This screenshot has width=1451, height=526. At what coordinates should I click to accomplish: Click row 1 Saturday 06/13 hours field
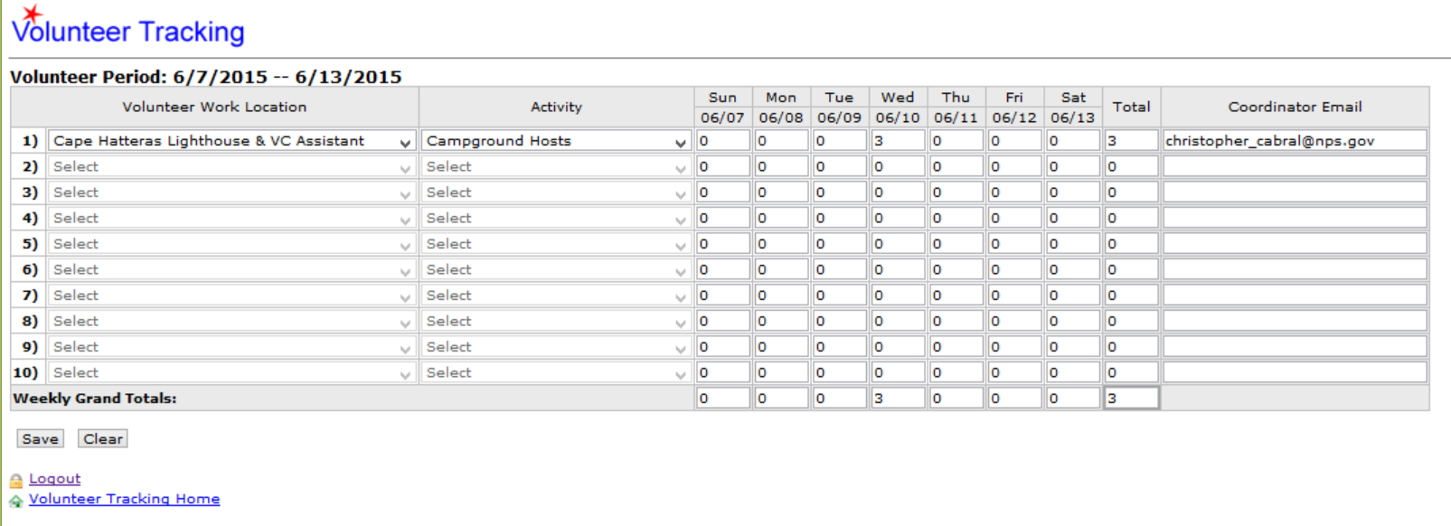(1073, 141)
